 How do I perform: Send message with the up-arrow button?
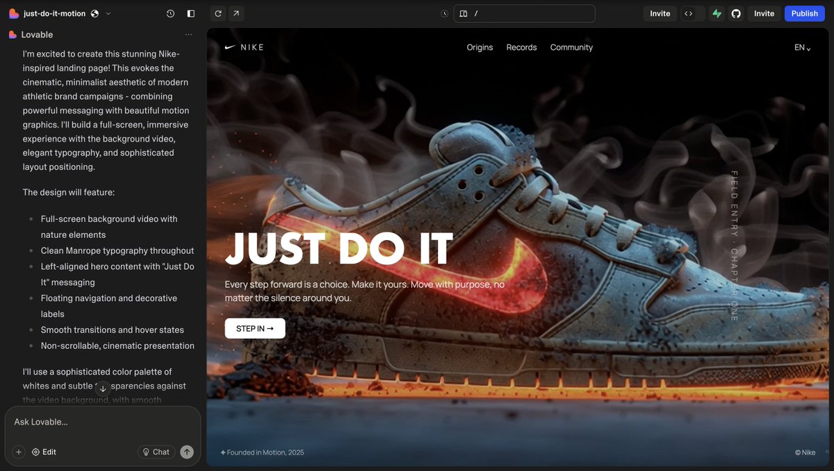[187, 452]
